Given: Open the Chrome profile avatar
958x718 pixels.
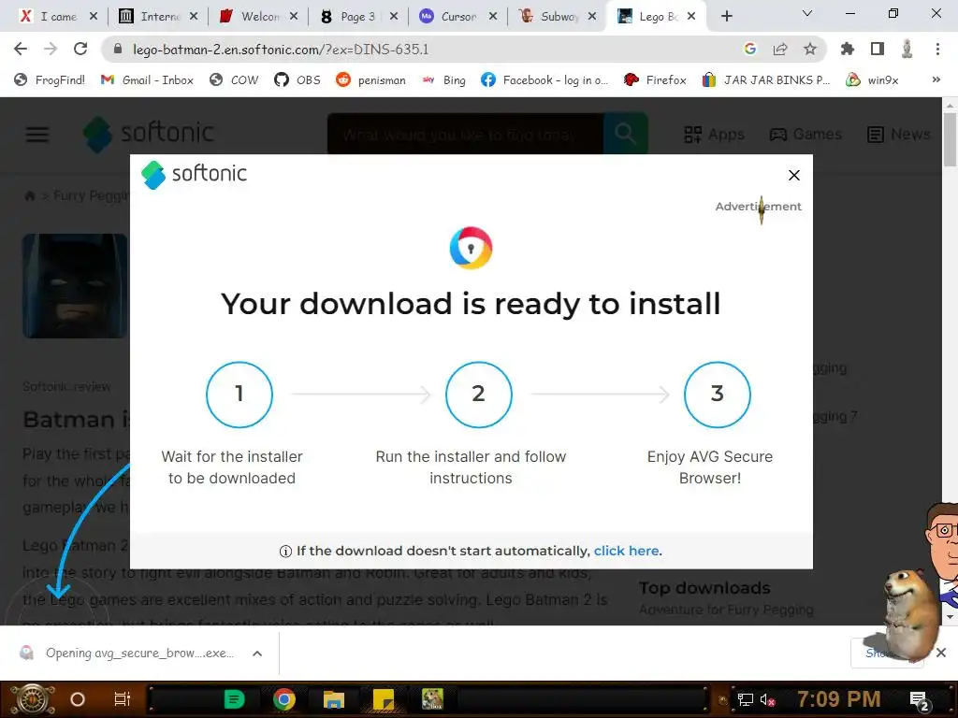Looking at the screenshot, I should pos(907,49).
